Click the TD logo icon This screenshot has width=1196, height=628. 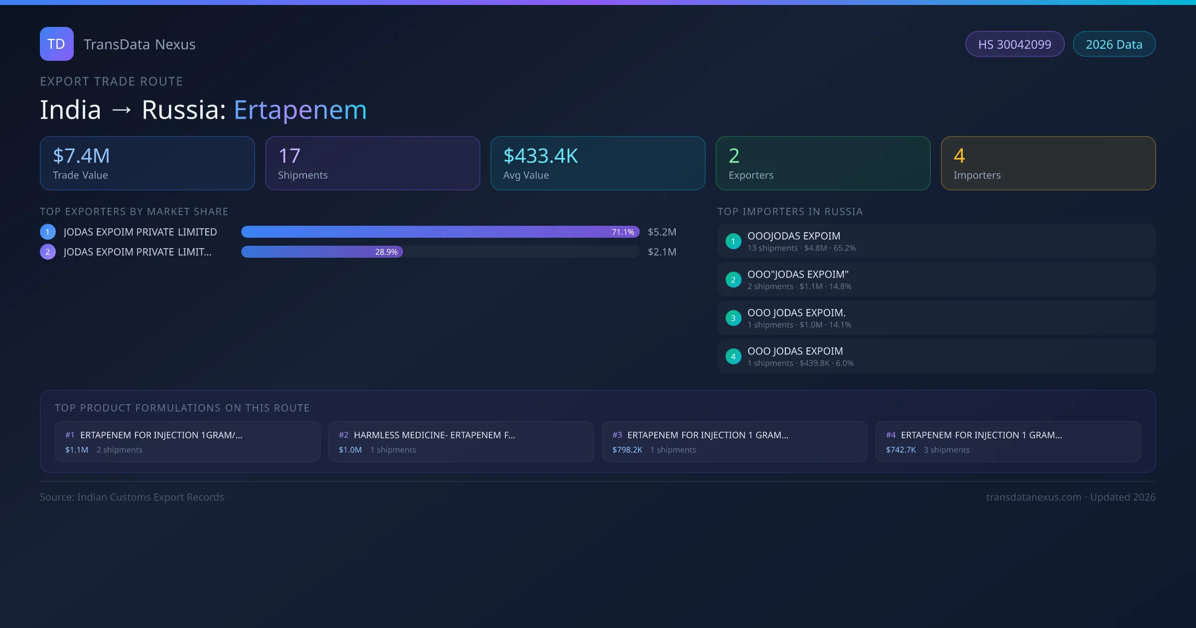coord(56,44)
